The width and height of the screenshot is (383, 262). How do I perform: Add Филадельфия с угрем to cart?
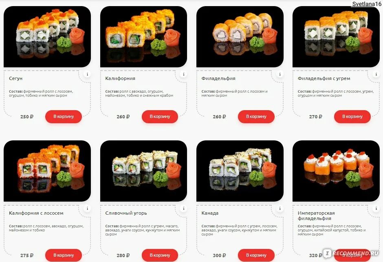[352, 116]
